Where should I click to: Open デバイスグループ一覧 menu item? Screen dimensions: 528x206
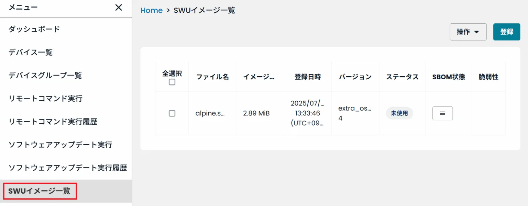coord(45,76)
